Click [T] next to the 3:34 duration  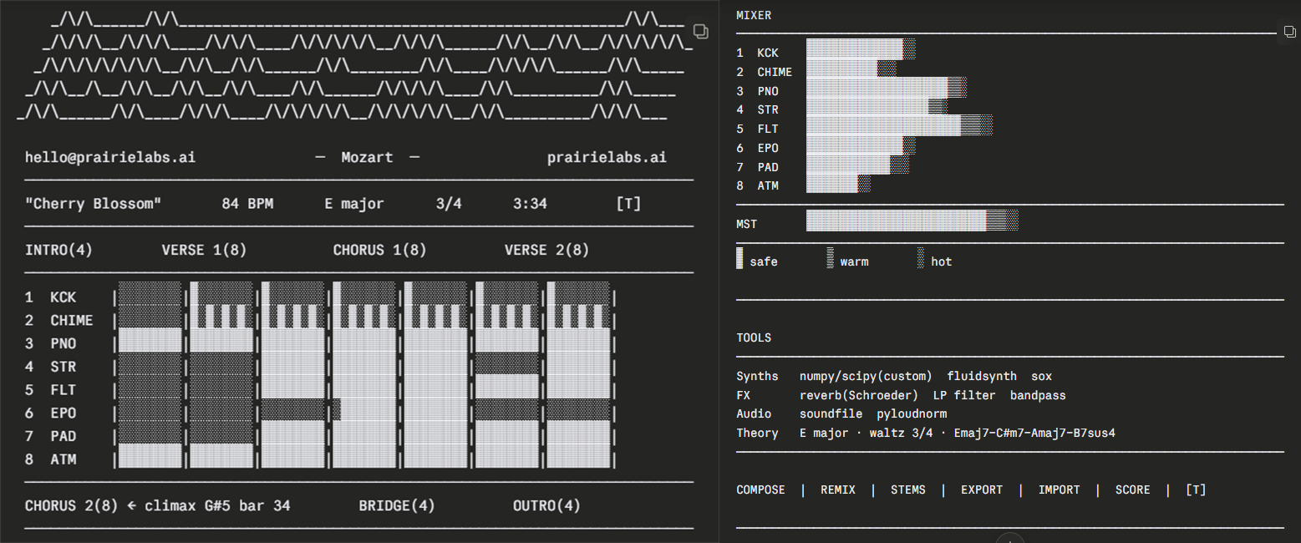pos(628,204)
